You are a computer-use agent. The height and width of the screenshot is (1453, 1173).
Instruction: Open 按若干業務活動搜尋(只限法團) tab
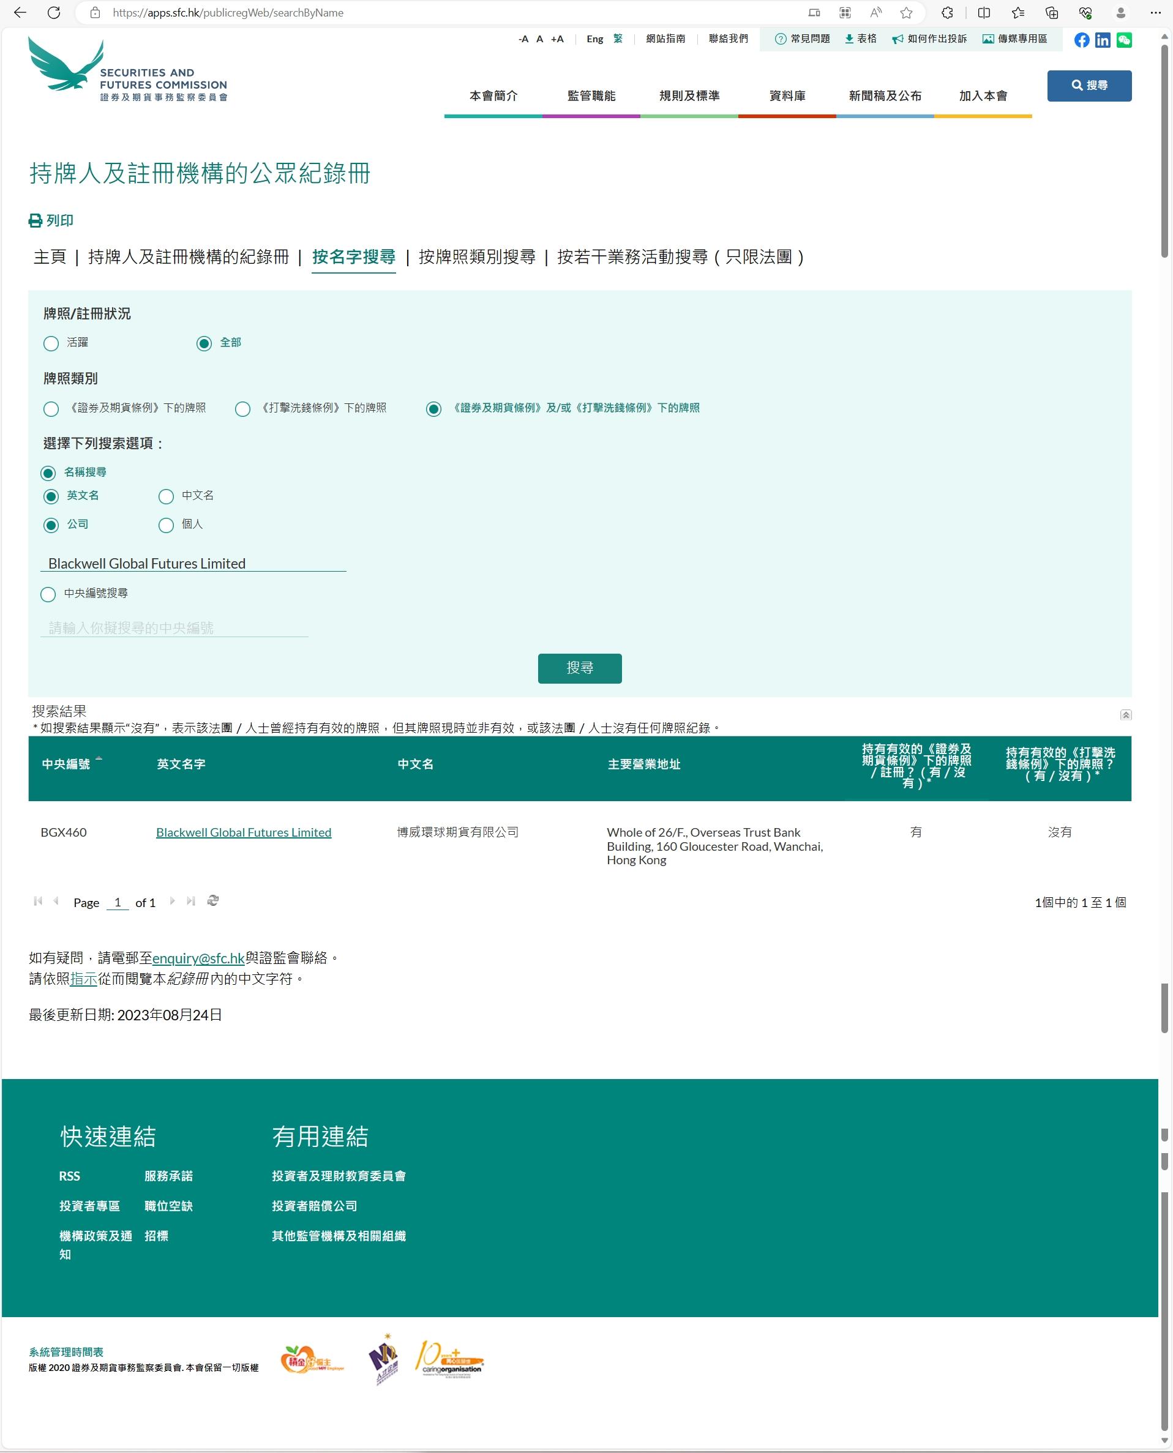click(681, 256)
